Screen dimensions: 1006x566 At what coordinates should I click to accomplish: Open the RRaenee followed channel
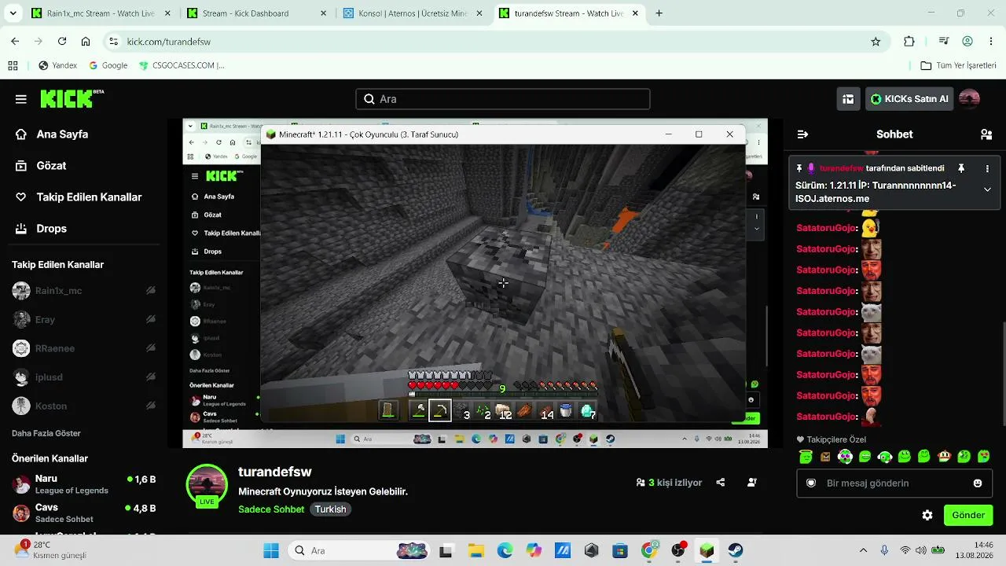[84, 348]
